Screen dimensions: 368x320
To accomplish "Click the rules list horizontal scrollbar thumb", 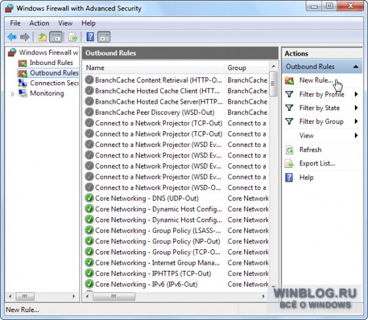I will tap(114, 296).
